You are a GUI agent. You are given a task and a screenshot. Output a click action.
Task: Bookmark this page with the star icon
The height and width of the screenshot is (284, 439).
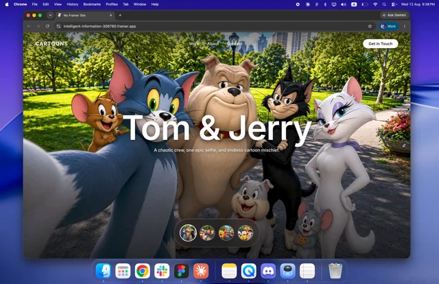[x=370, y=26]
